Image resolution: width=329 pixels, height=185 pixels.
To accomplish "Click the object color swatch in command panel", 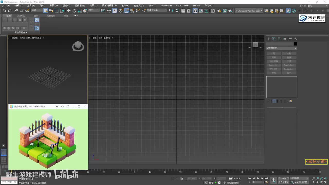I will point(295,44).
